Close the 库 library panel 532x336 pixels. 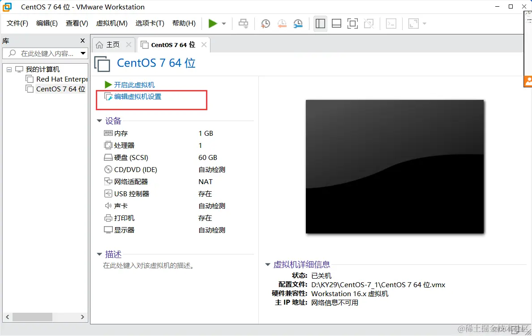click(82, 40)
